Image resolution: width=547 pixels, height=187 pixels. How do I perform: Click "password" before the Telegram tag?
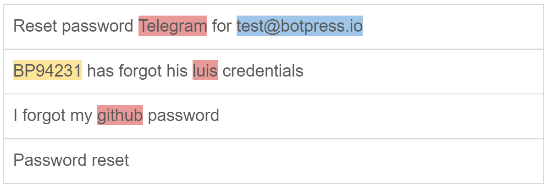pyautogui.click(x=97, y=26)
